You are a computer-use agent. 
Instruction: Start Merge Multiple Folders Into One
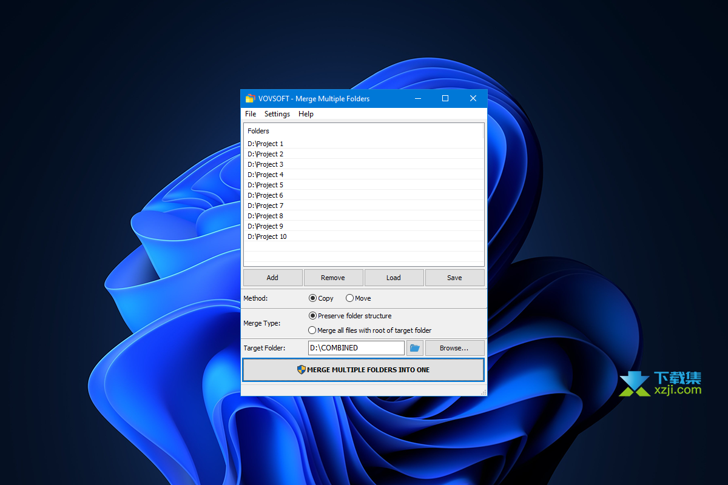click(363, 370)
